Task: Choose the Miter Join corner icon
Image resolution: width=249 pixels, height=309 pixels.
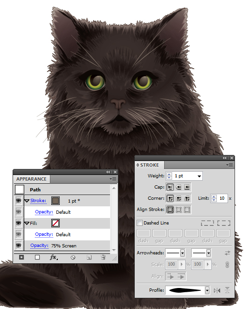Action: [x=170, y=198]
